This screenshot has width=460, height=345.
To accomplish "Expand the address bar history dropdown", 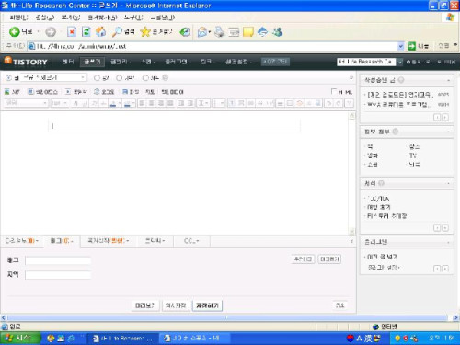I will coord(401,46).
